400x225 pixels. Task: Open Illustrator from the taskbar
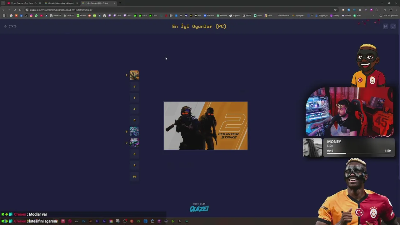90,221
